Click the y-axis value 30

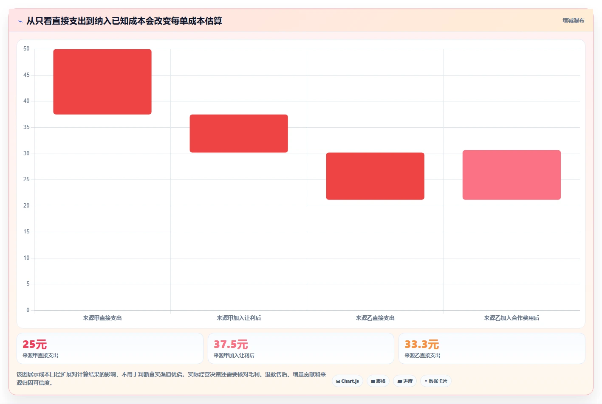pyautogui.click(x=26, y=154)
